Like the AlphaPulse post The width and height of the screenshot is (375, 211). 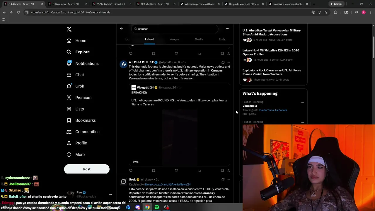coord(176,171)
